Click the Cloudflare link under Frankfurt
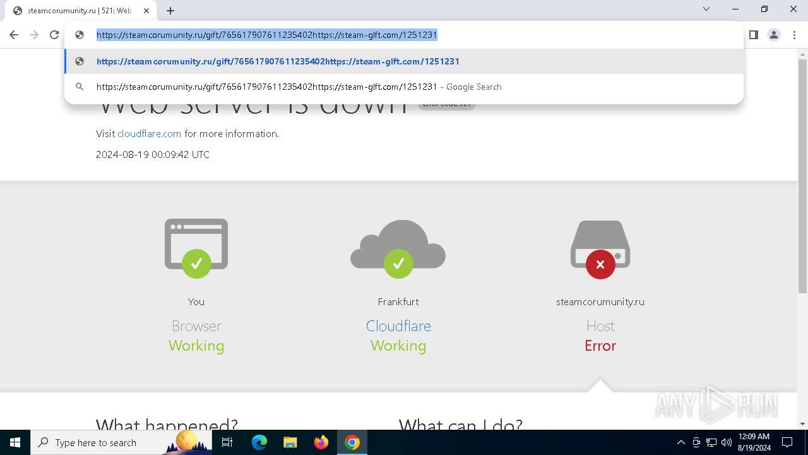 (x=398, y=326)
